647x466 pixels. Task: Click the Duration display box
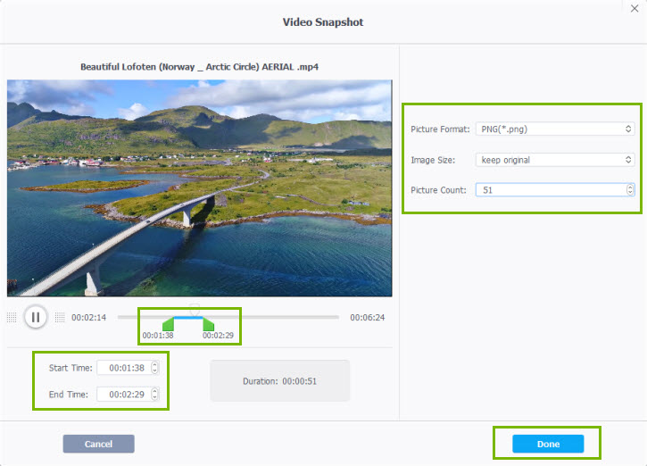(x=279, y=381)
